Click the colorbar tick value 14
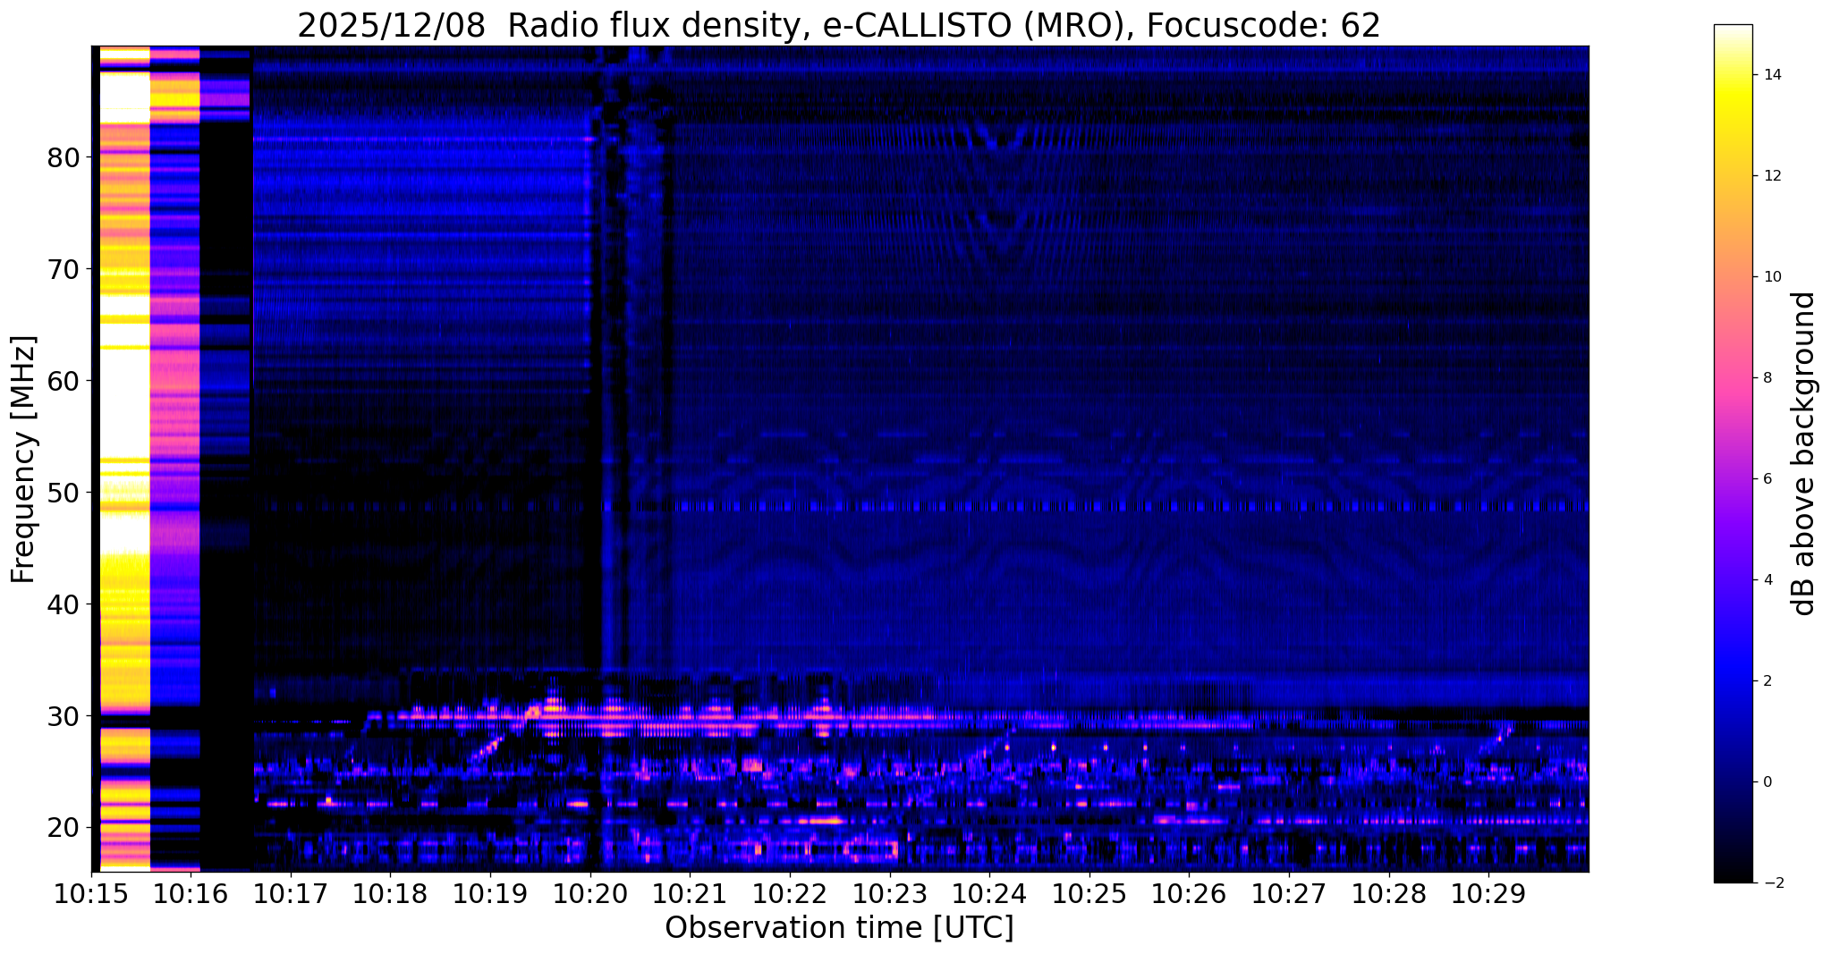This screenshot has width=1831, height=954. [x=1771, y=75]
